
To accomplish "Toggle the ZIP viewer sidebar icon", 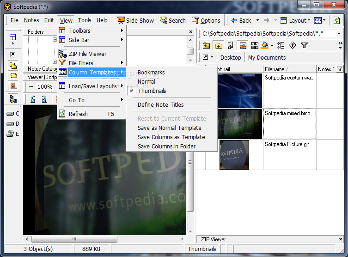I will 13,99.
